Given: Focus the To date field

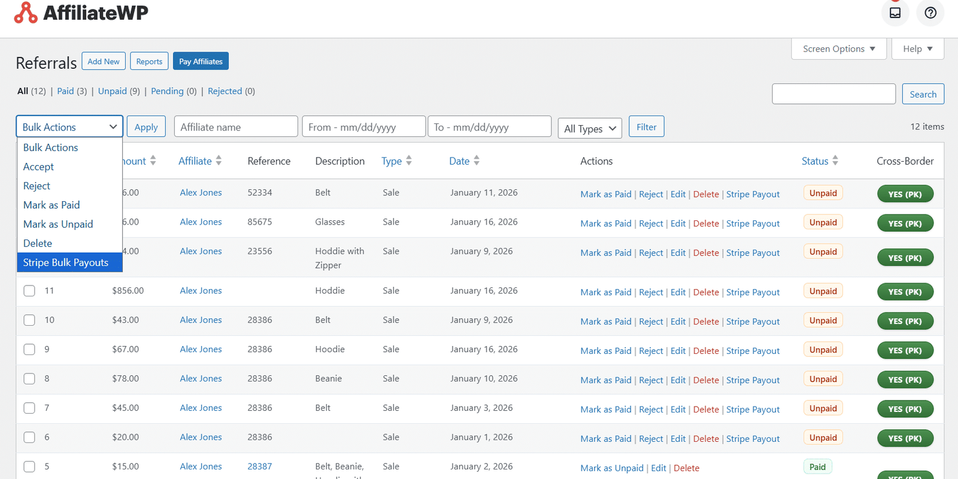Looking at the screenshot, I should (489, 126).
